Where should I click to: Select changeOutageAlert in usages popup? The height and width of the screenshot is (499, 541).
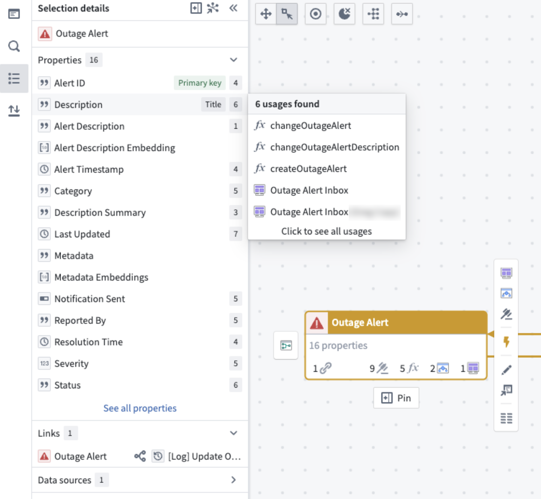tap(327, 125)
